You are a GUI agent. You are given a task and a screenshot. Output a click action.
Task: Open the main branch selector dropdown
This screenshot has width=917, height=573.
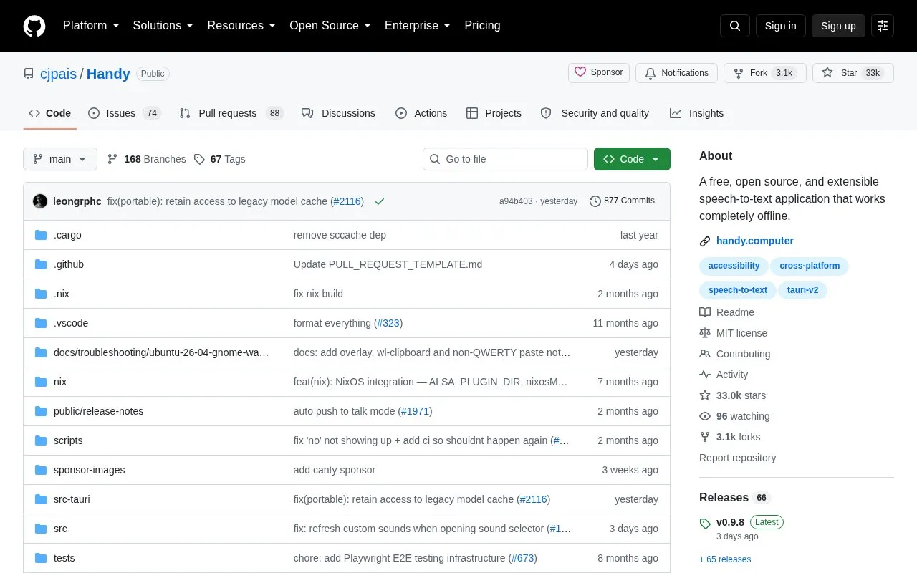point(60,159)
